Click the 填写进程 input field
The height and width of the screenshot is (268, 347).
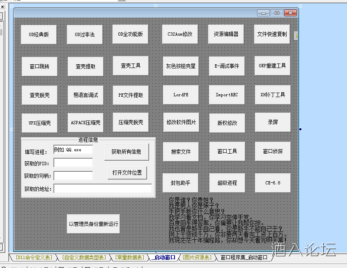click(x=73, y=150)
